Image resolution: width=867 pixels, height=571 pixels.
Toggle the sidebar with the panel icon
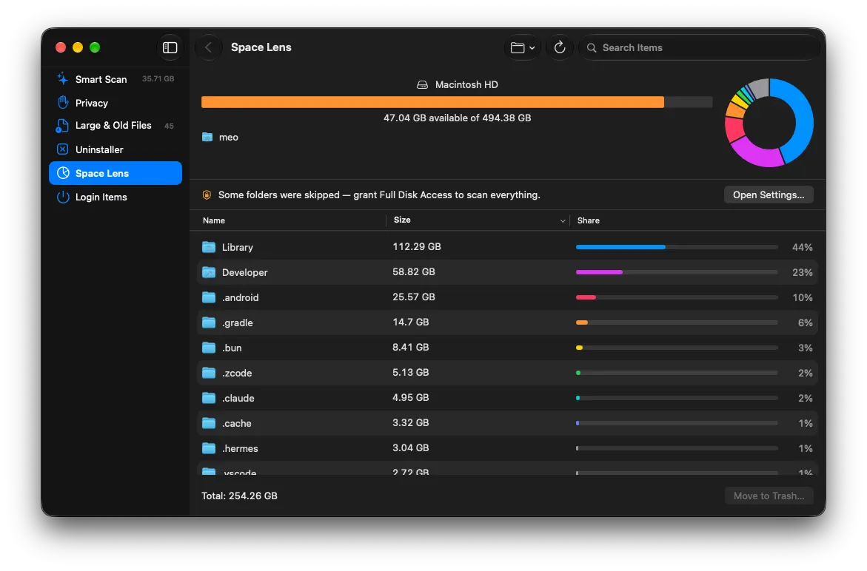point(170,47)
